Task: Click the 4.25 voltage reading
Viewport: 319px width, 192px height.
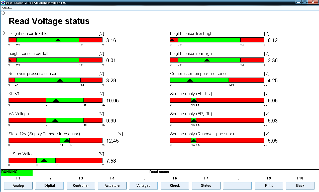Action: (x=273, y=81)
